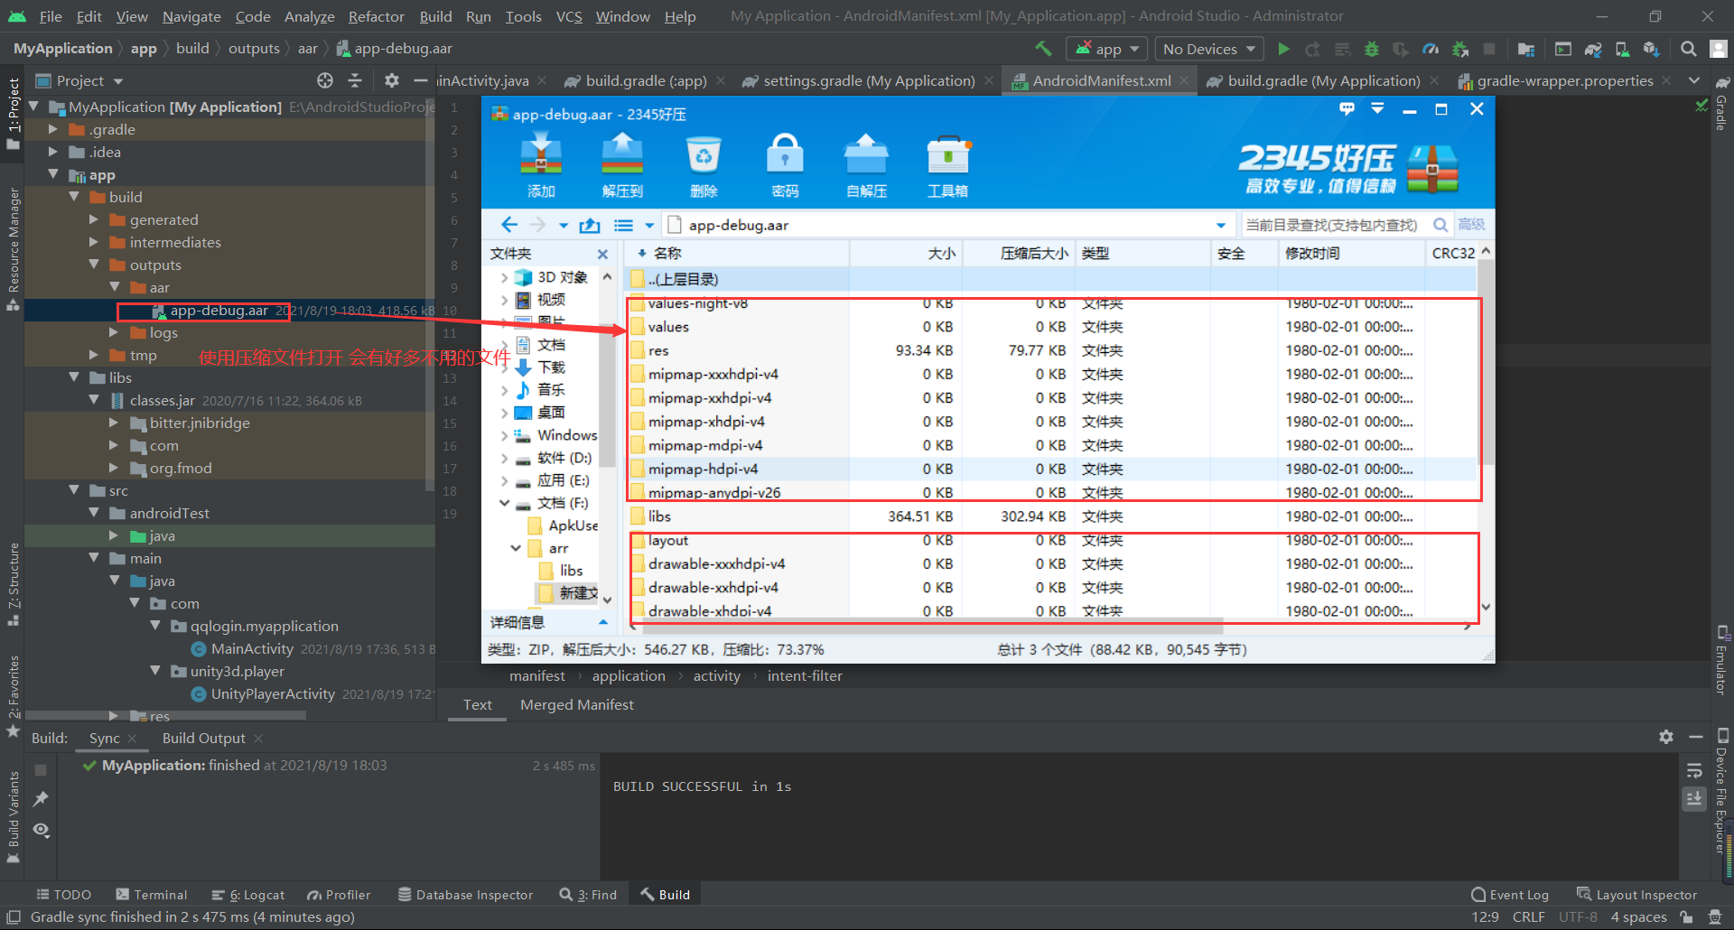The height and width of the screenshot is (930, 1734).
Task: Open the No Devices target dropdown
Action: pos(1208,49)
